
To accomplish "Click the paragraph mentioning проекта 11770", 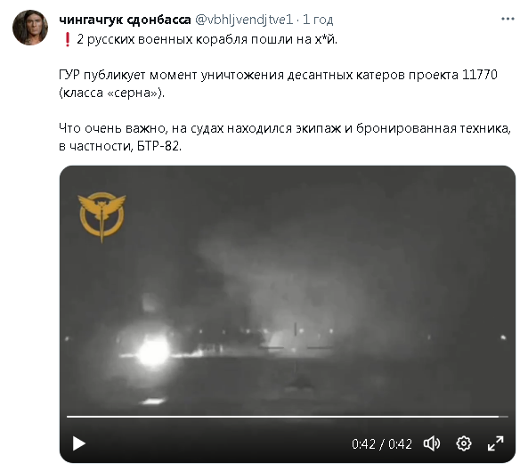I will tap(278, 83).
